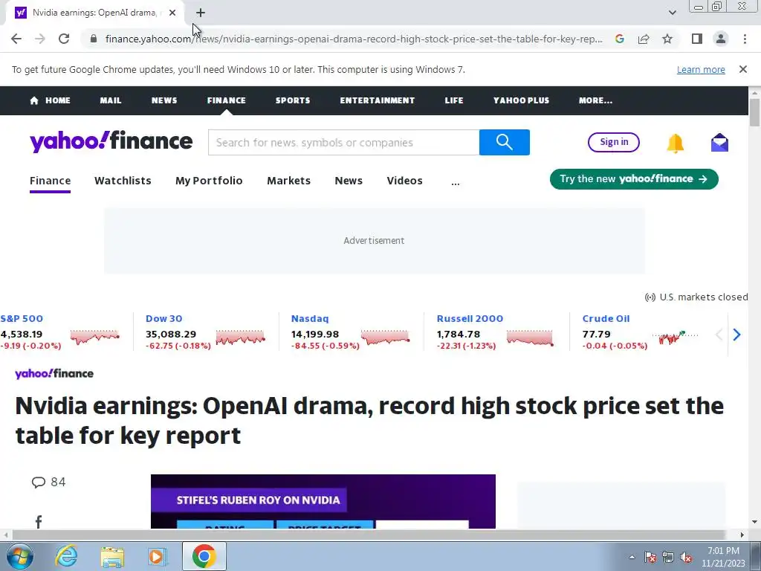Image resolution: width=761 pixels, height=571 pixels.
Task: Click the Chrome icon in the taskbar
Action: (204, 556)
